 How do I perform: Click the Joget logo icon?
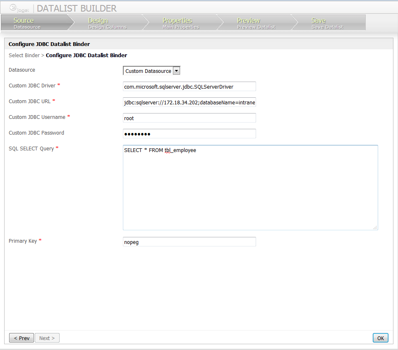click(19, 8)
